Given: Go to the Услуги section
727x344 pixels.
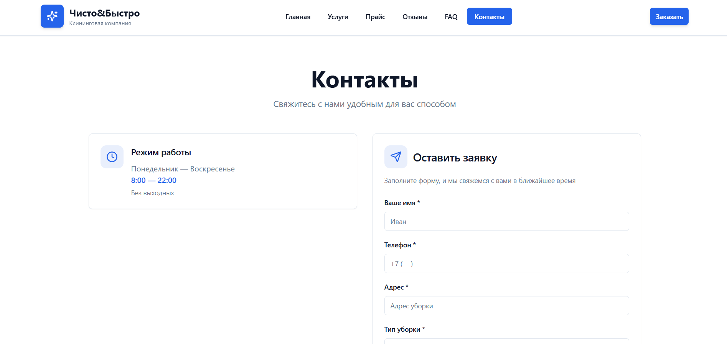Looking at the screenshot, I should pos(338,17).
